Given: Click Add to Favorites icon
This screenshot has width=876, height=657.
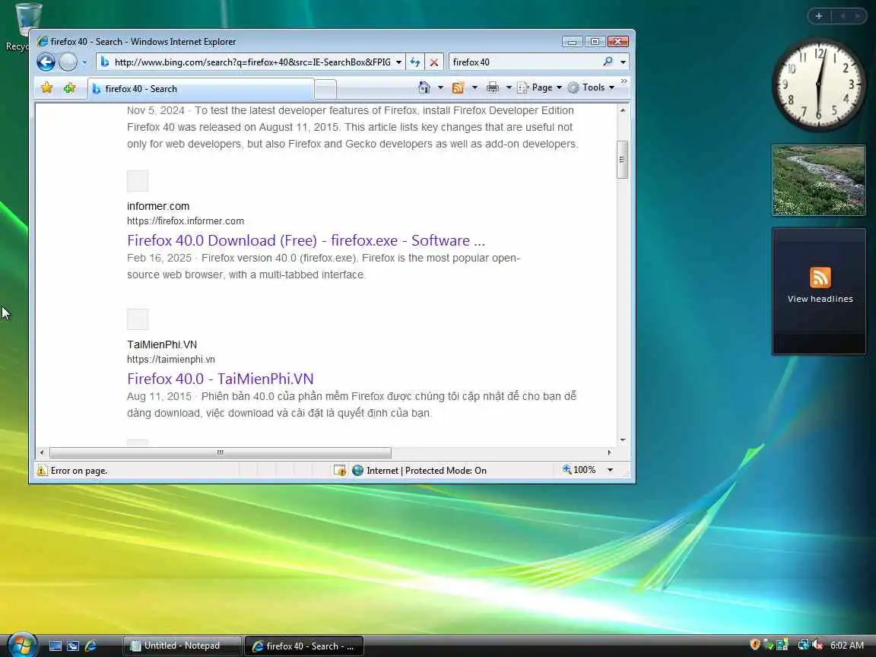Looking at the screenshot, I should click(x=69, y=87).
